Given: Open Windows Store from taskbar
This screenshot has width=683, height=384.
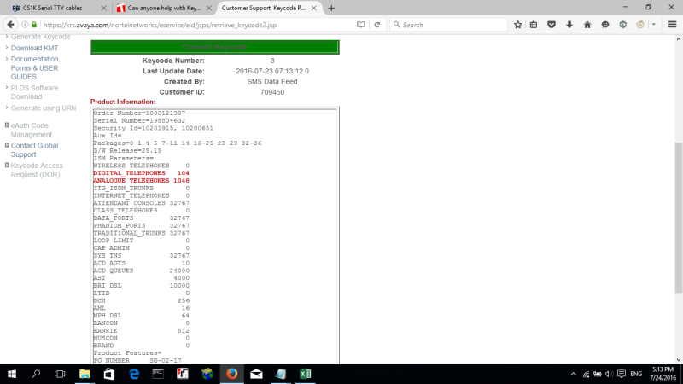Looking at the screenshot, I should pyautogui.click(x=109, y=374).
